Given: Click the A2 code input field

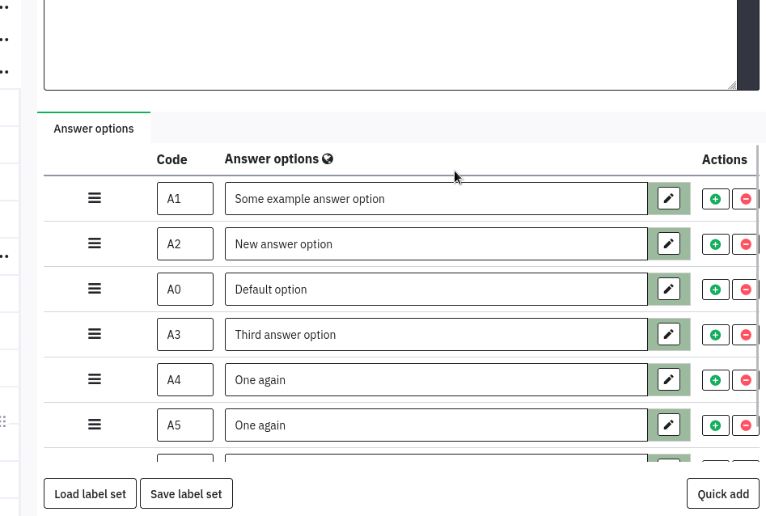Looking at the screenshot, I should click(185, 244).
